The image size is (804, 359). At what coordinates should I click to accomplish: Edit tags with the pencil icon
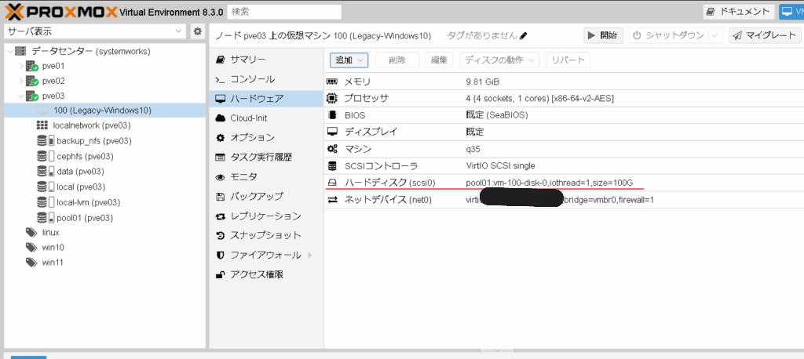tap(523, 36)
